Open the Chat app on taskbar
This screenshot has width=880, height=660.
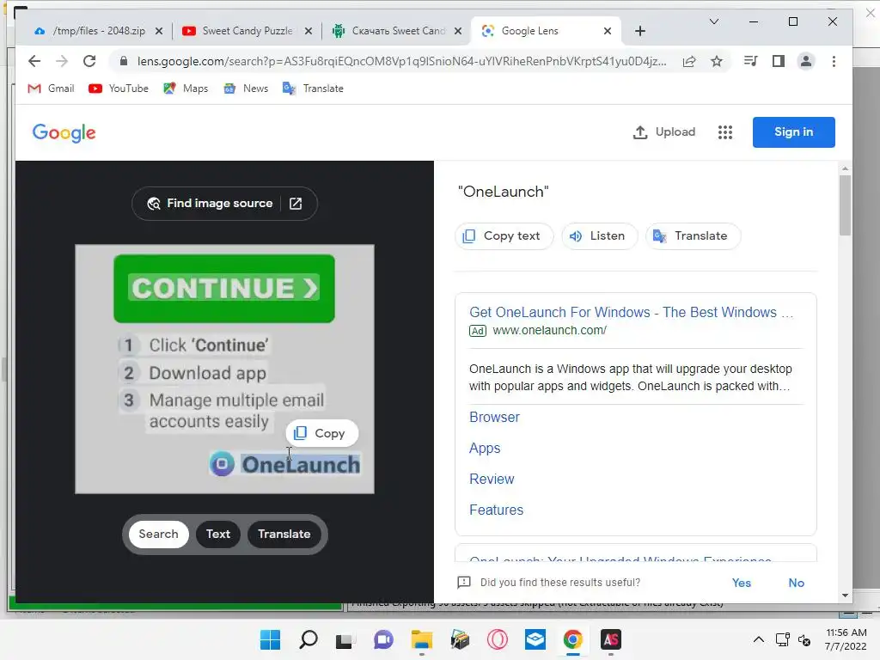point(383,639)
